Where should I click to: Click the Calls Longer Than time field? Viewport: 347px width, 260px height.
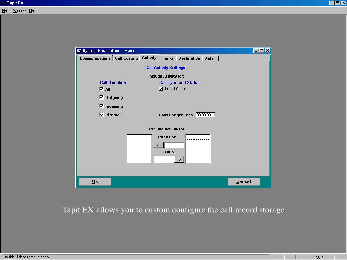tap(205, 115)
